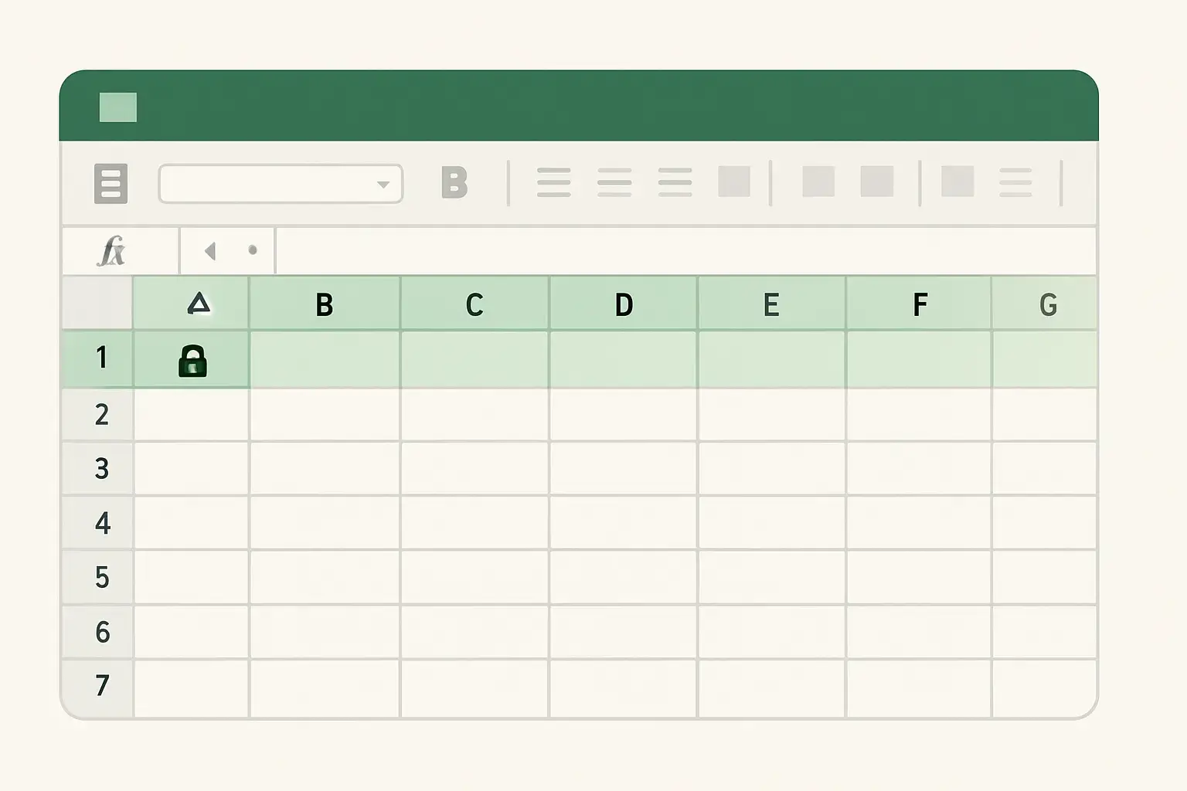Screen dimensions: 1187x791
Task: Select the row 3 header
Action: click(101, 468)
